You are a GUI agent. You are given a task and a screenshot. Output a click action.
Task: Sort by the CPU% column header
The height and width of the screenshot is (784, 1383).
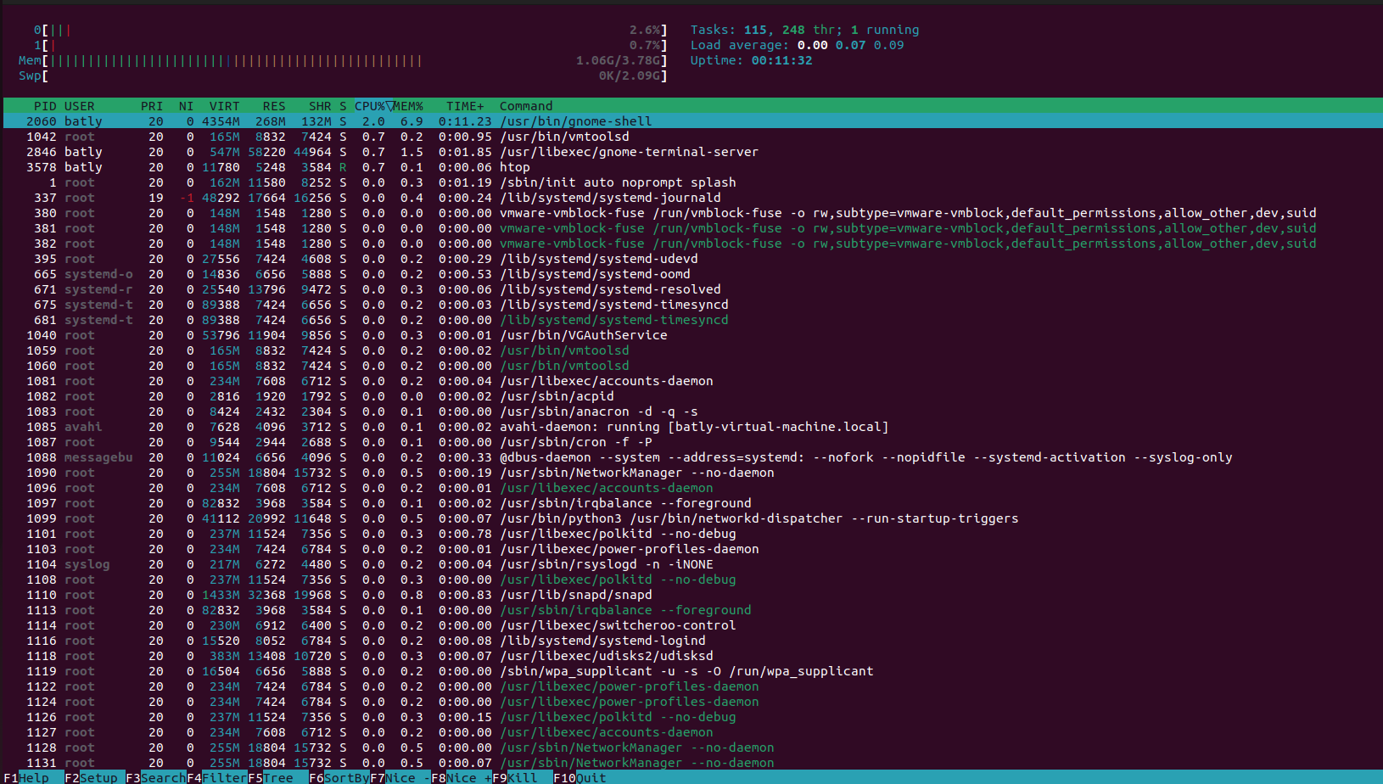(x=371, y=106)
